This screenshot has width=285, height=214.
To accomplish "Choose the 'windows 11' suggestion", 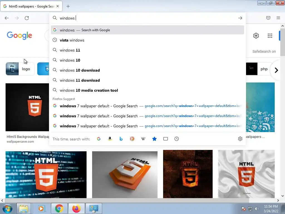I will [x=148, y=50].
